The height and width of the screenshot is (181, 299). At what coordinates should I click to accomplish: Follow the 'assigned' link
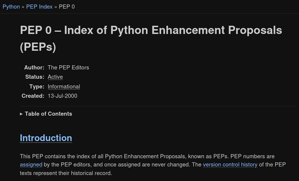coord(31,165)
